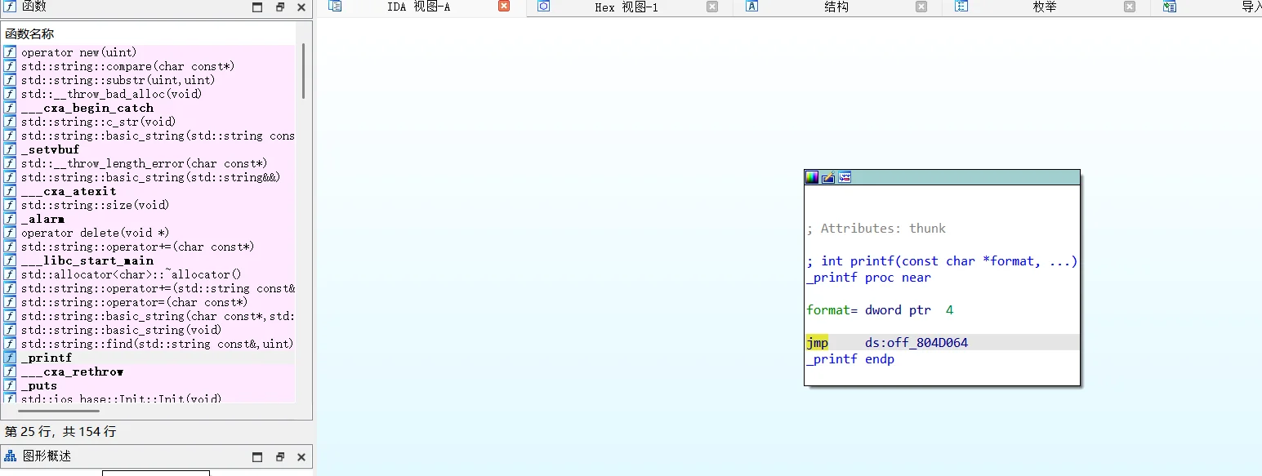The height and width of the screenshot is (476, 1262).
Task: Select ___cxa_rethrow in function list
Action: click(x=72, y=371)
